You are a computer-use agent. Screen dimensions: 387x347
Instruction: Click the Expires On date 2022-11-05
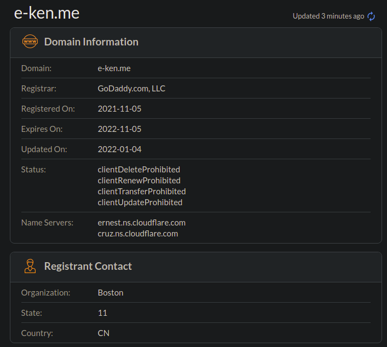tap(119, 129)
